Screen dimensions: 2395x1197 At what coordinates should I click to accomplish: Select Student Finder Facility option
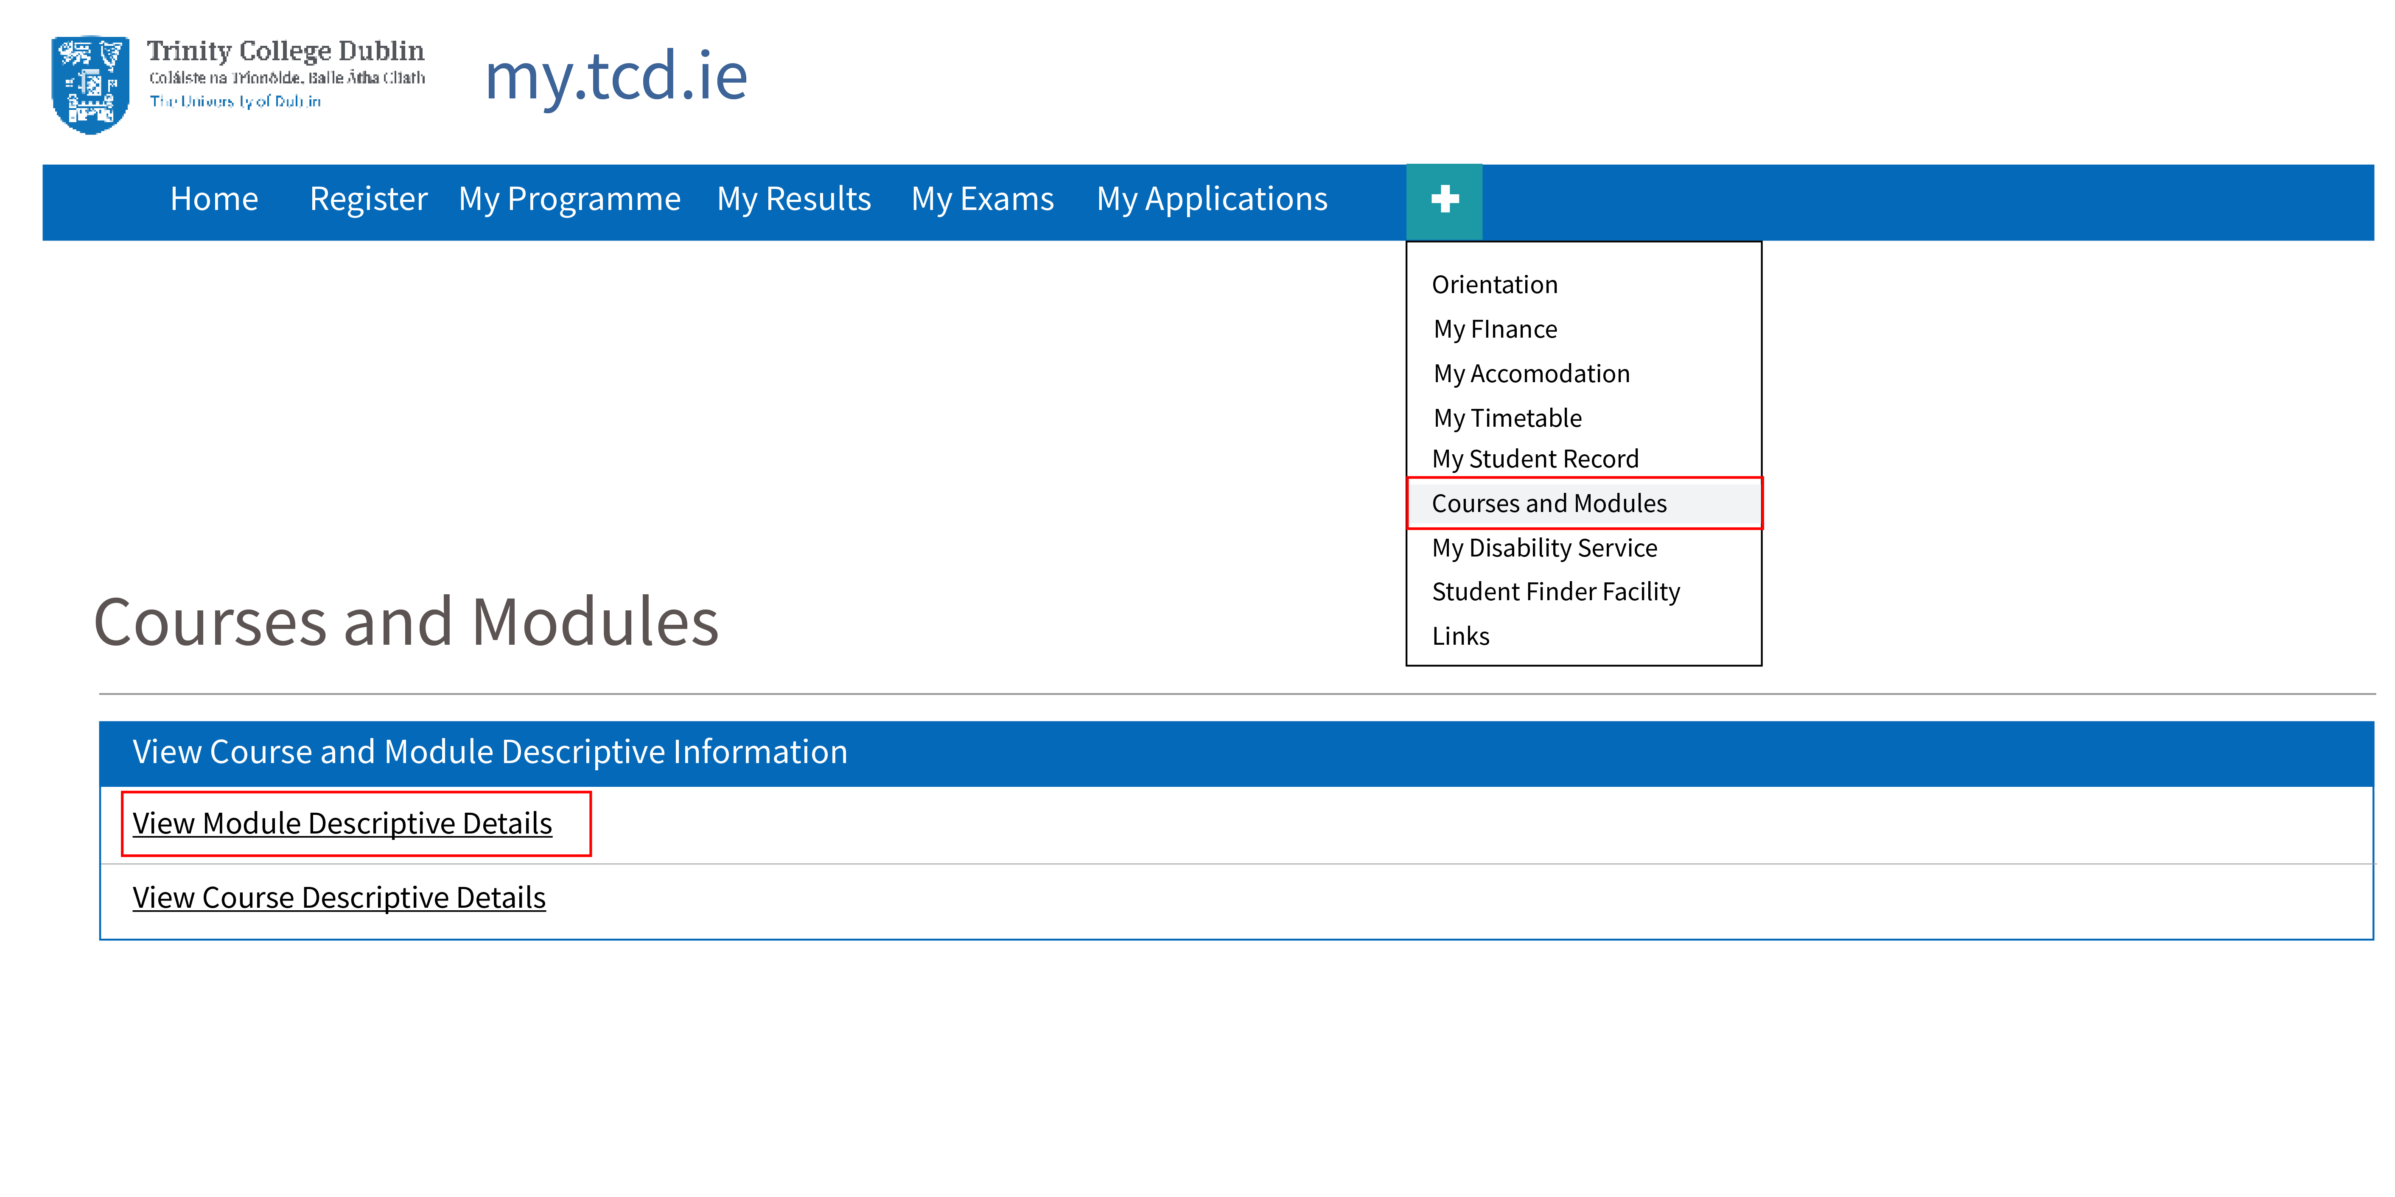(x=1555, y=592)
